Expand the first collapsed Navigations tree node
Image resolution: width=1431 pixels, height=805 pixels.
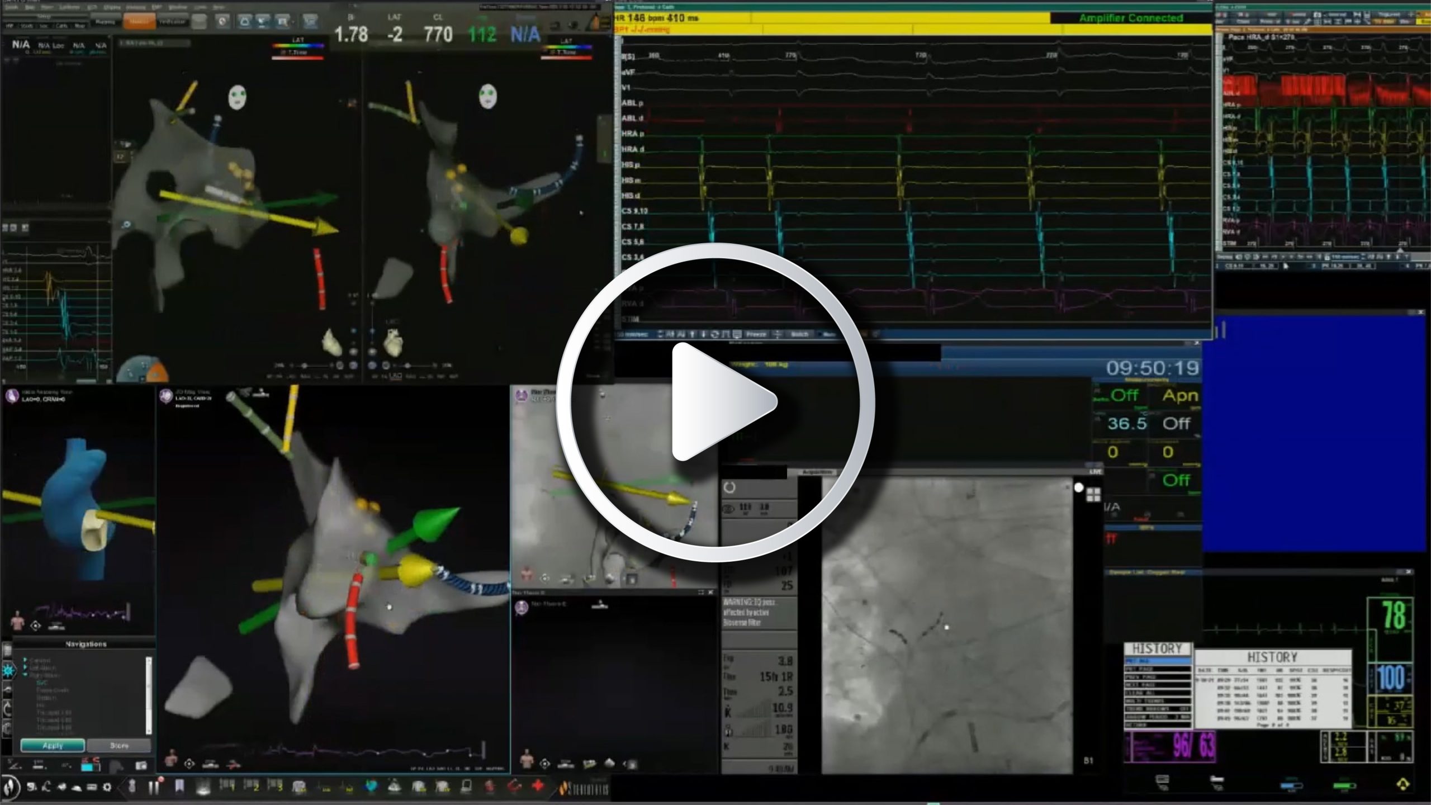click(x=25, y=660)
